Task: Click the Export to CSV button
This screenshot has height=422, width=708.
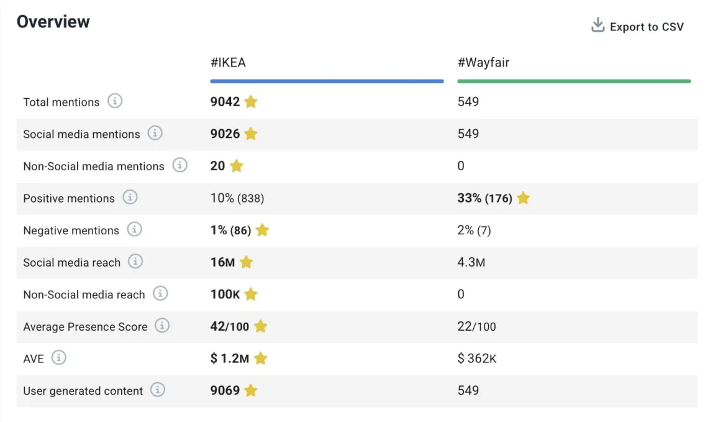Action: coord(637,26)
